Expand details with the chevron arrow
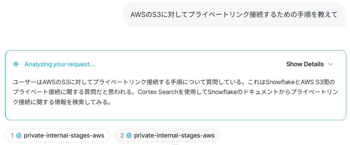This screenshot has height=145, width=350. point(330,64)
